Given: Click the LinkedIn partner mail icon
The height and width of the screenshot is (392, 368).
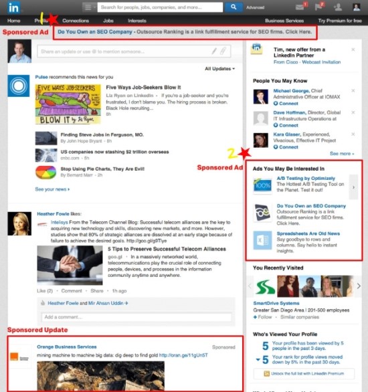Looking at the screenshot, I should point(256,49).
